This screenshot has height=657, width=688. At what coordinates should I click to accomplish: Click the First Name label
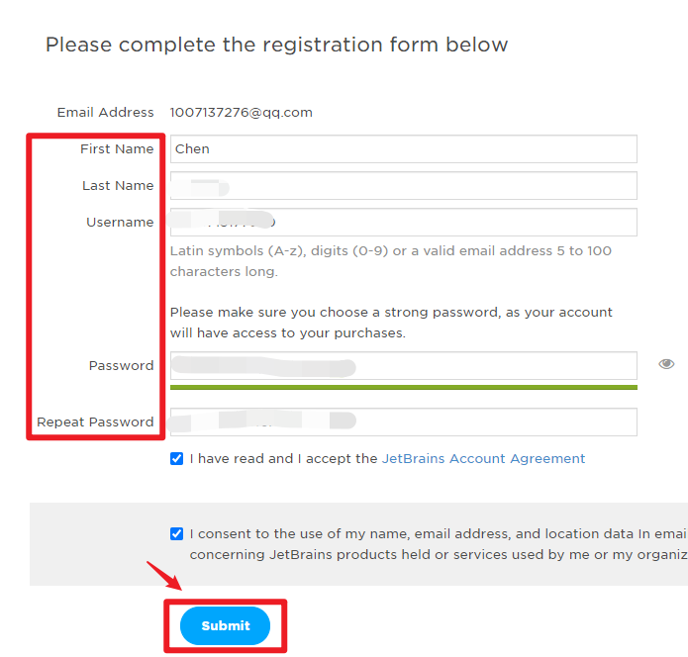(x=117, y=149)
